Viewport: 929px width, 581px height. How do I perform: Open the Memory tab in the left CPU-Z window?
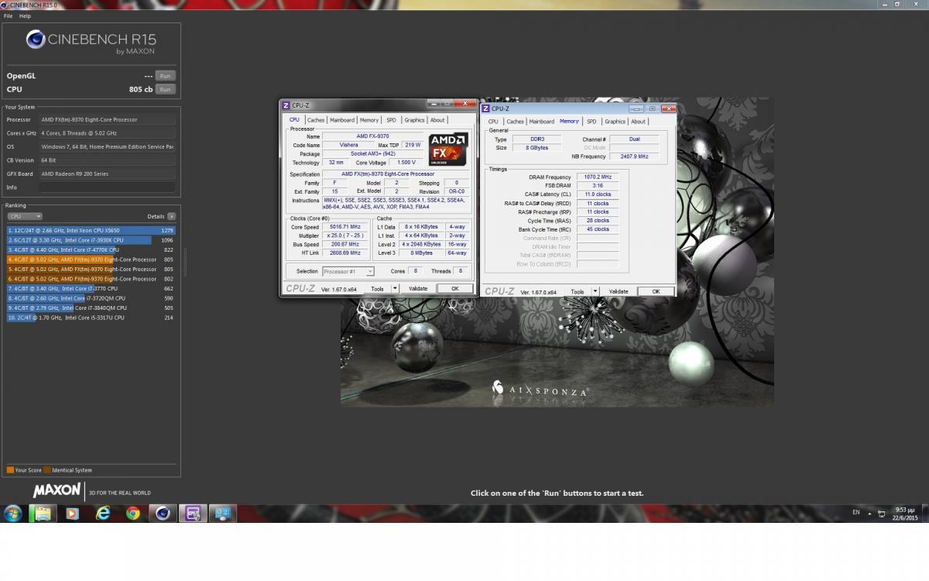tap(369, 120)
